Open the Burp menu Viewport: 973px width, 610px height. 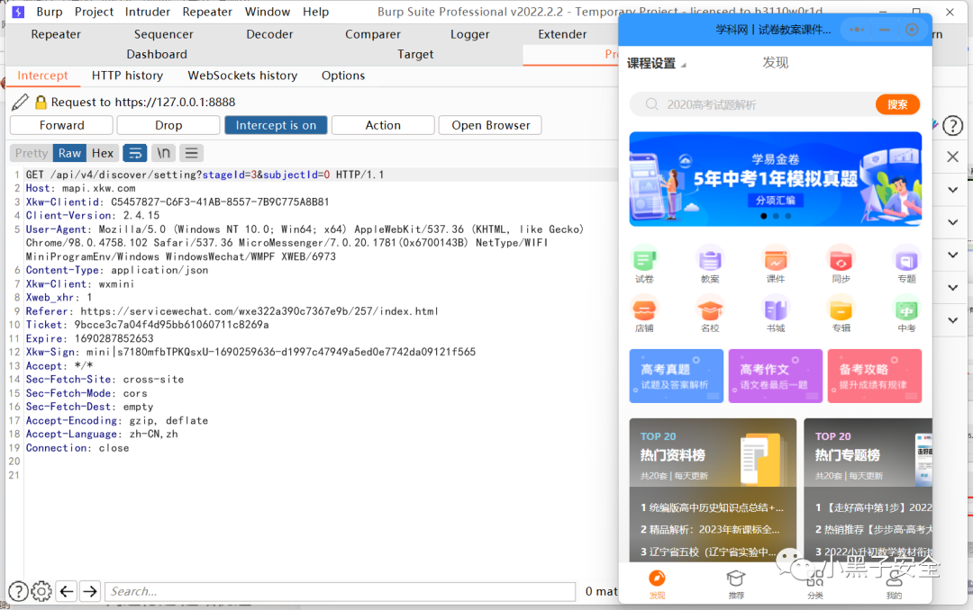point(49,12)
